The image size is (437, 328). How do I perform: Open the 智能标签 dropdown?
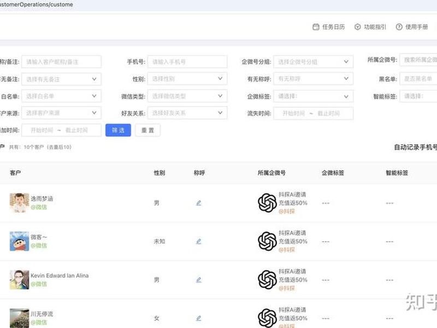coord(418,96)
